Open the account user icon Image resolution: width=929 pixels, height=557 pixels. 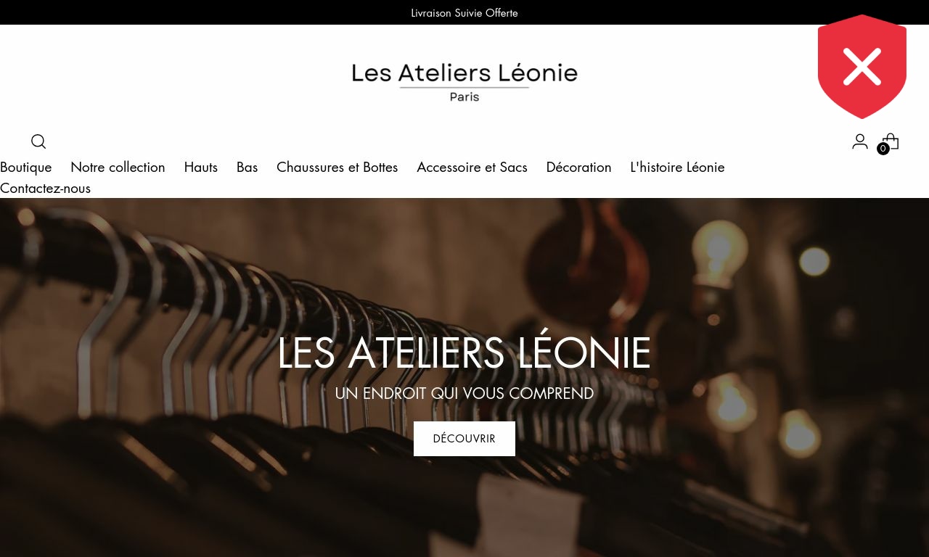[x=860, y=141]
